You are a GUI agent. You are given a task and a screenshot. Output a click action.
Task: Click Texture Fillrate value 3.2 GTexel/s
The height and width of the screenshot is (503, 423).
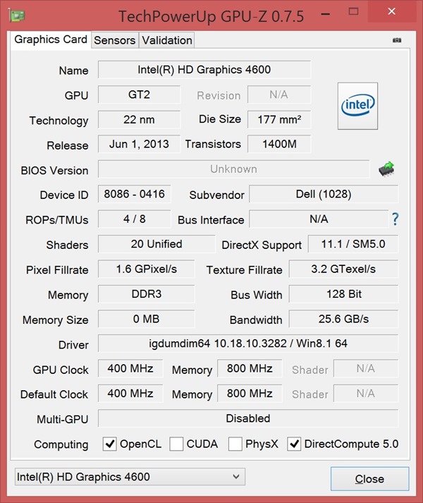(x=343, y=269)
